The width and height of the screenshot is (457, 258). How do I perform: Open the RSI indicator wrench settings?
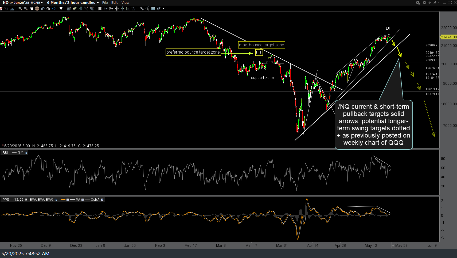pos(26,153)
